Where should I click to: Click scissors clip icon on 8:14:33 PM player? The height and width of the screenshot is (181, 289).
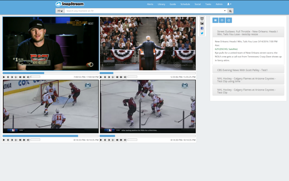pos(16,140)
